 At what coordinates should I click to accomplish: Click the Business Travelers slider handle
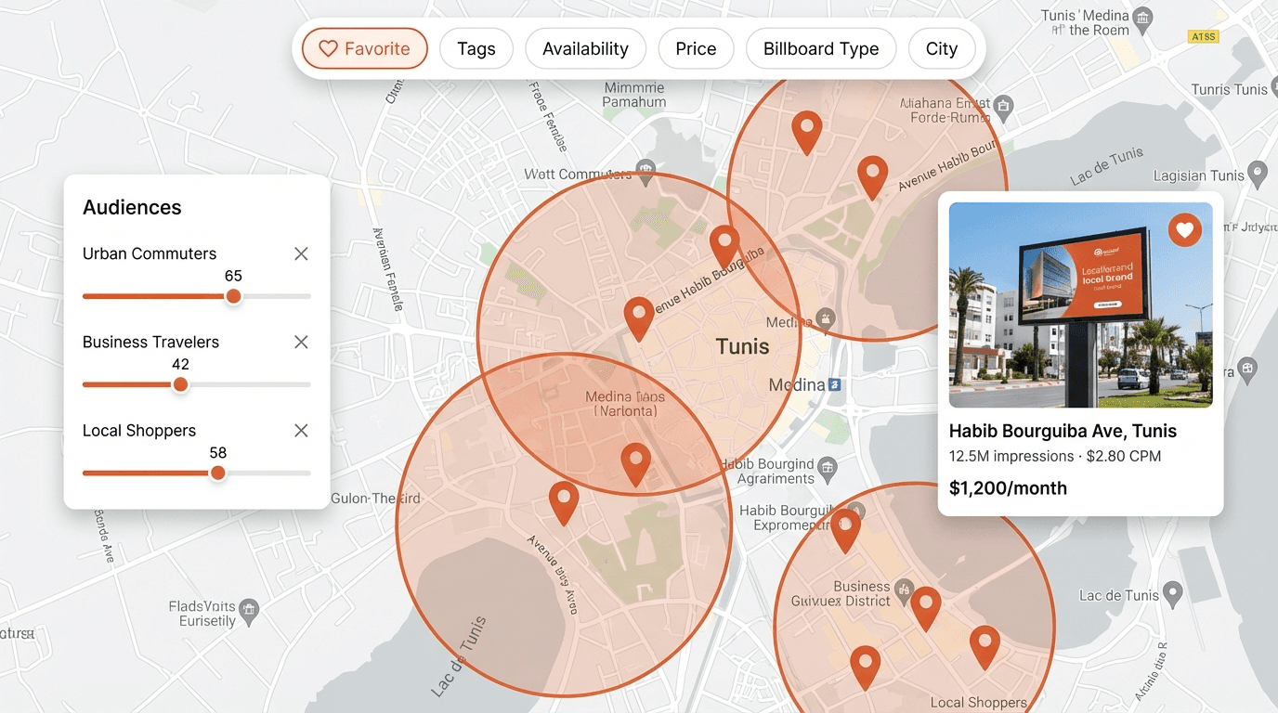pos(180,384)
